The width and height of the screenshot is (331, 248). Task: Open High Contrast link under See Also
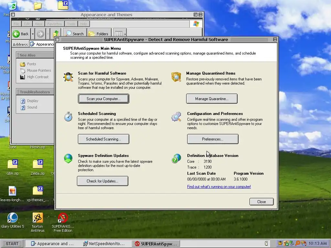click(38, 77)
